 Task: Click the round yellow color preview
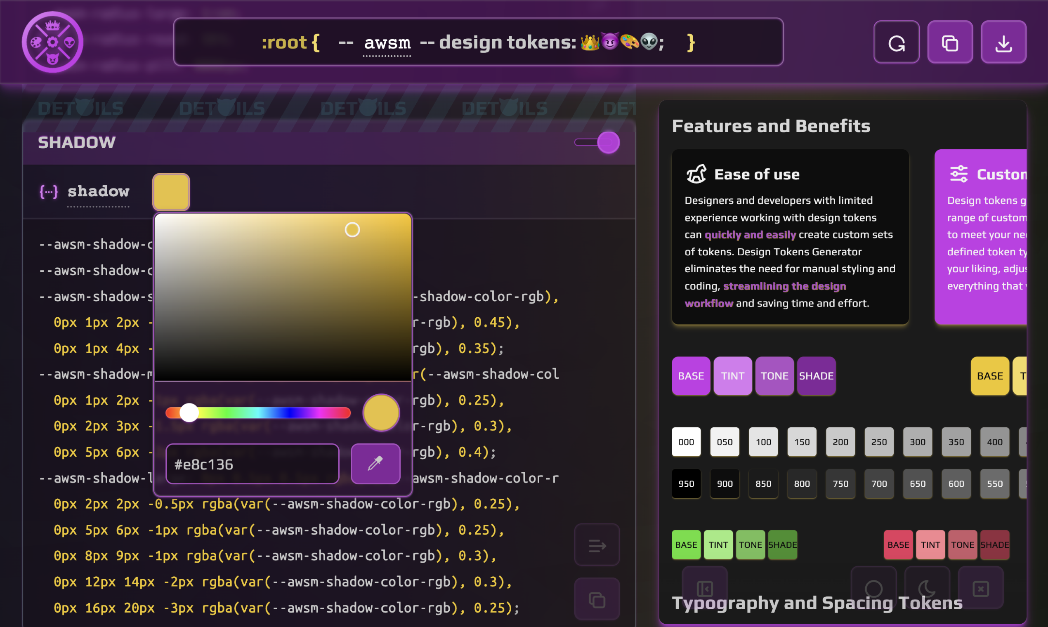tap(381, 412)
